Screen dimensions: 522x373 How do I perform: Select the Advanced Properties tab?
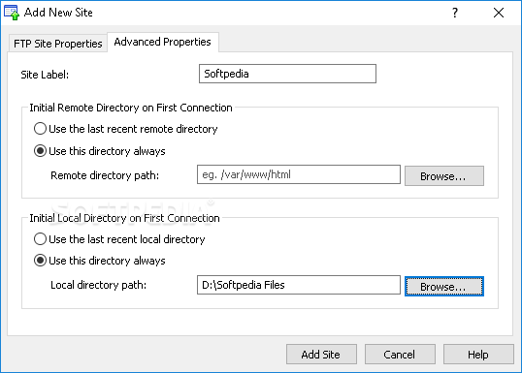point(162,42)
